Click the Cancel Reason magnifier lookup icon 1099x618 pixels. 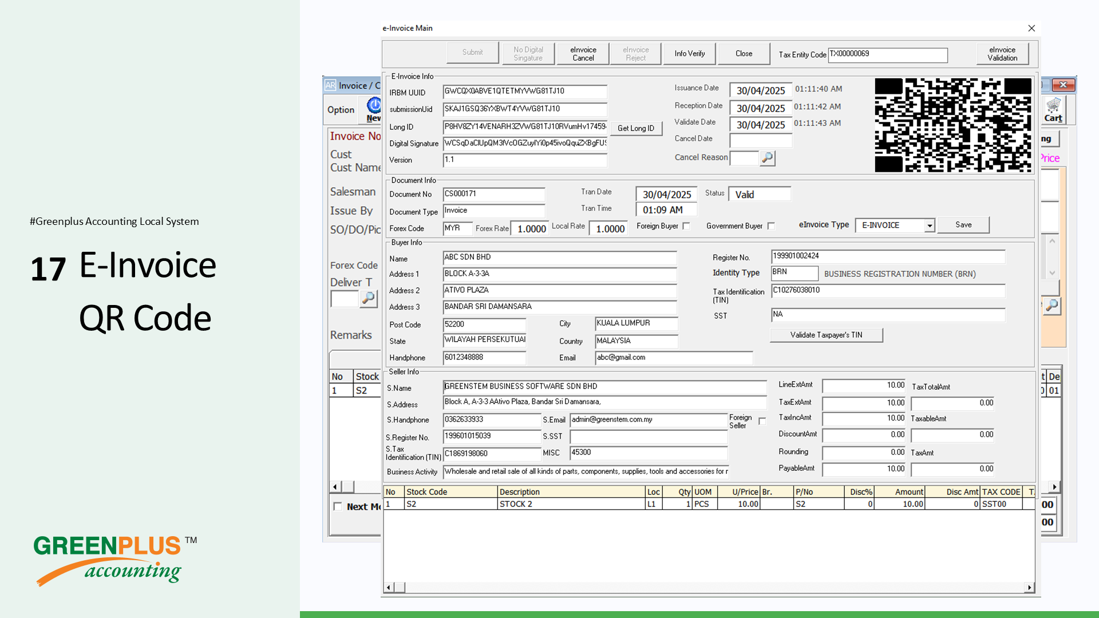(768, 158)
